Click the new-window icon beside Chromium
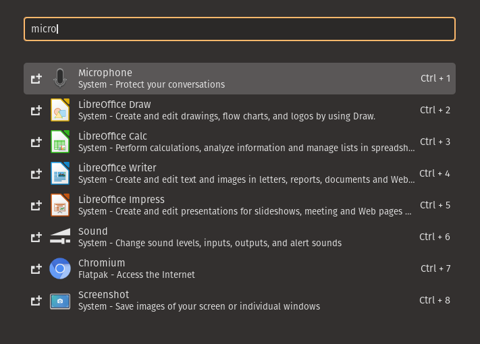The height and width of the screenshot is (344, 480). 36,268
